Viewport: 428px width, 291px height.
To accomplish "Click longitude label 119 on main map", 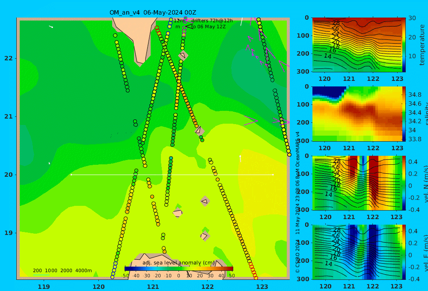I will tap(44, 287).
